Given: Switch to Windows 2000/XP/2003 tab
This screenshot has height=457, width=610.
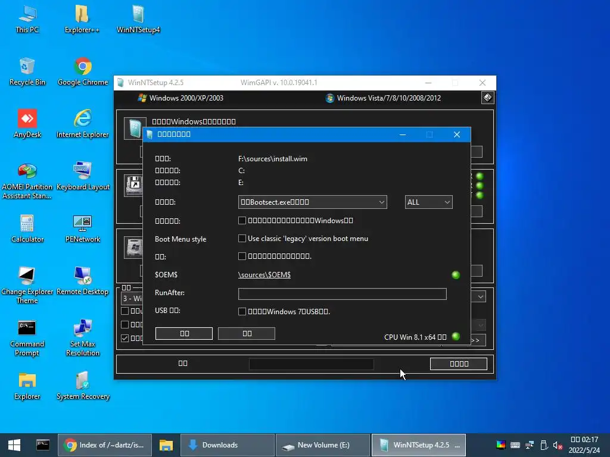Looking at the screenshot, I should pyautogui.click(x=181, y=98).
